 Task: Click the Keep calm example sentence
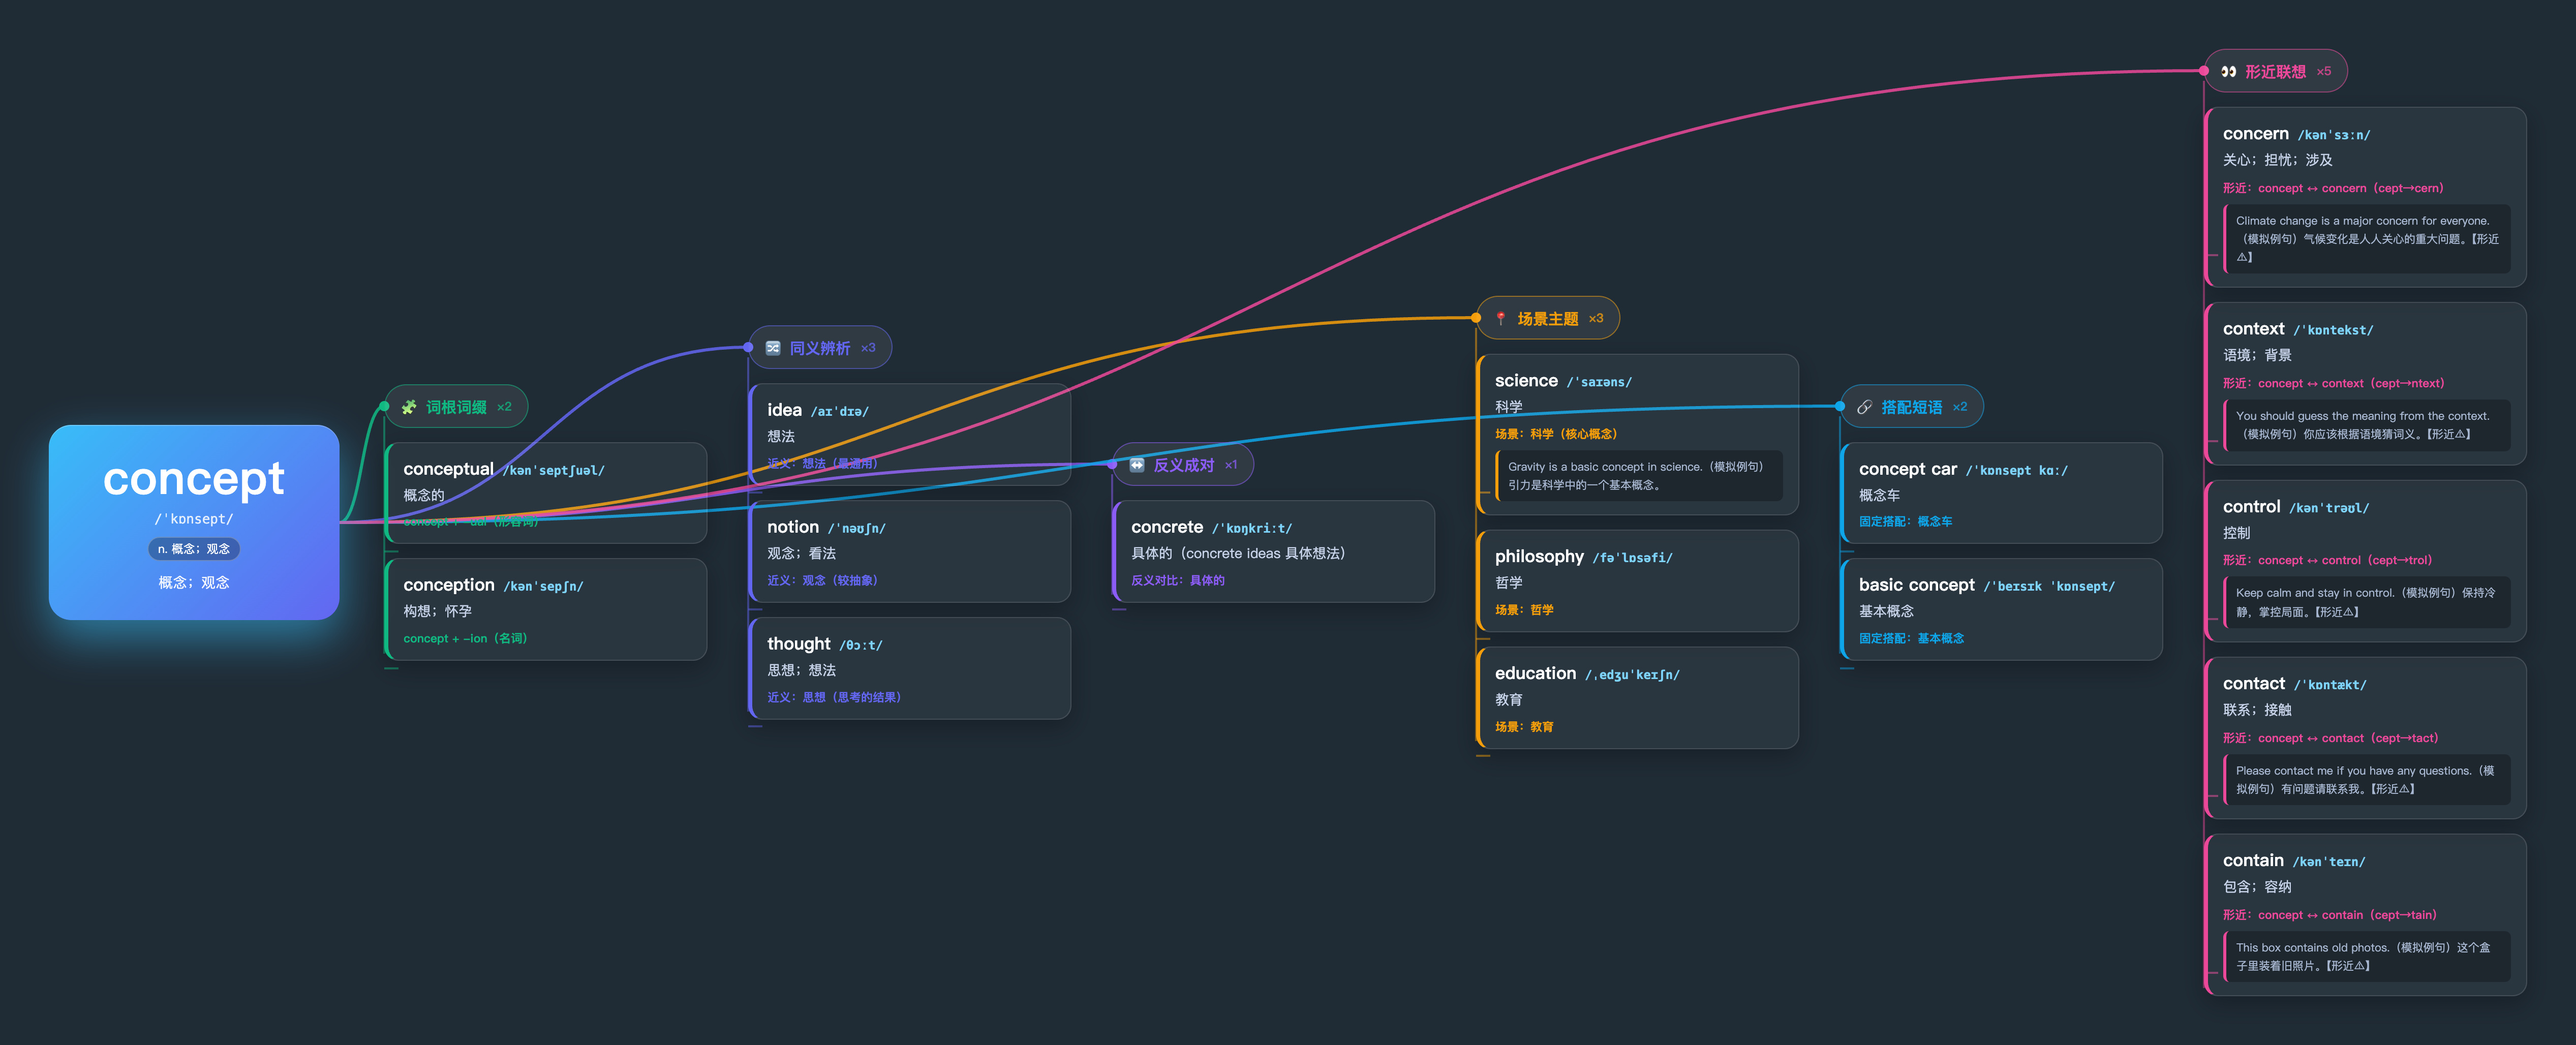[2367, 602]
